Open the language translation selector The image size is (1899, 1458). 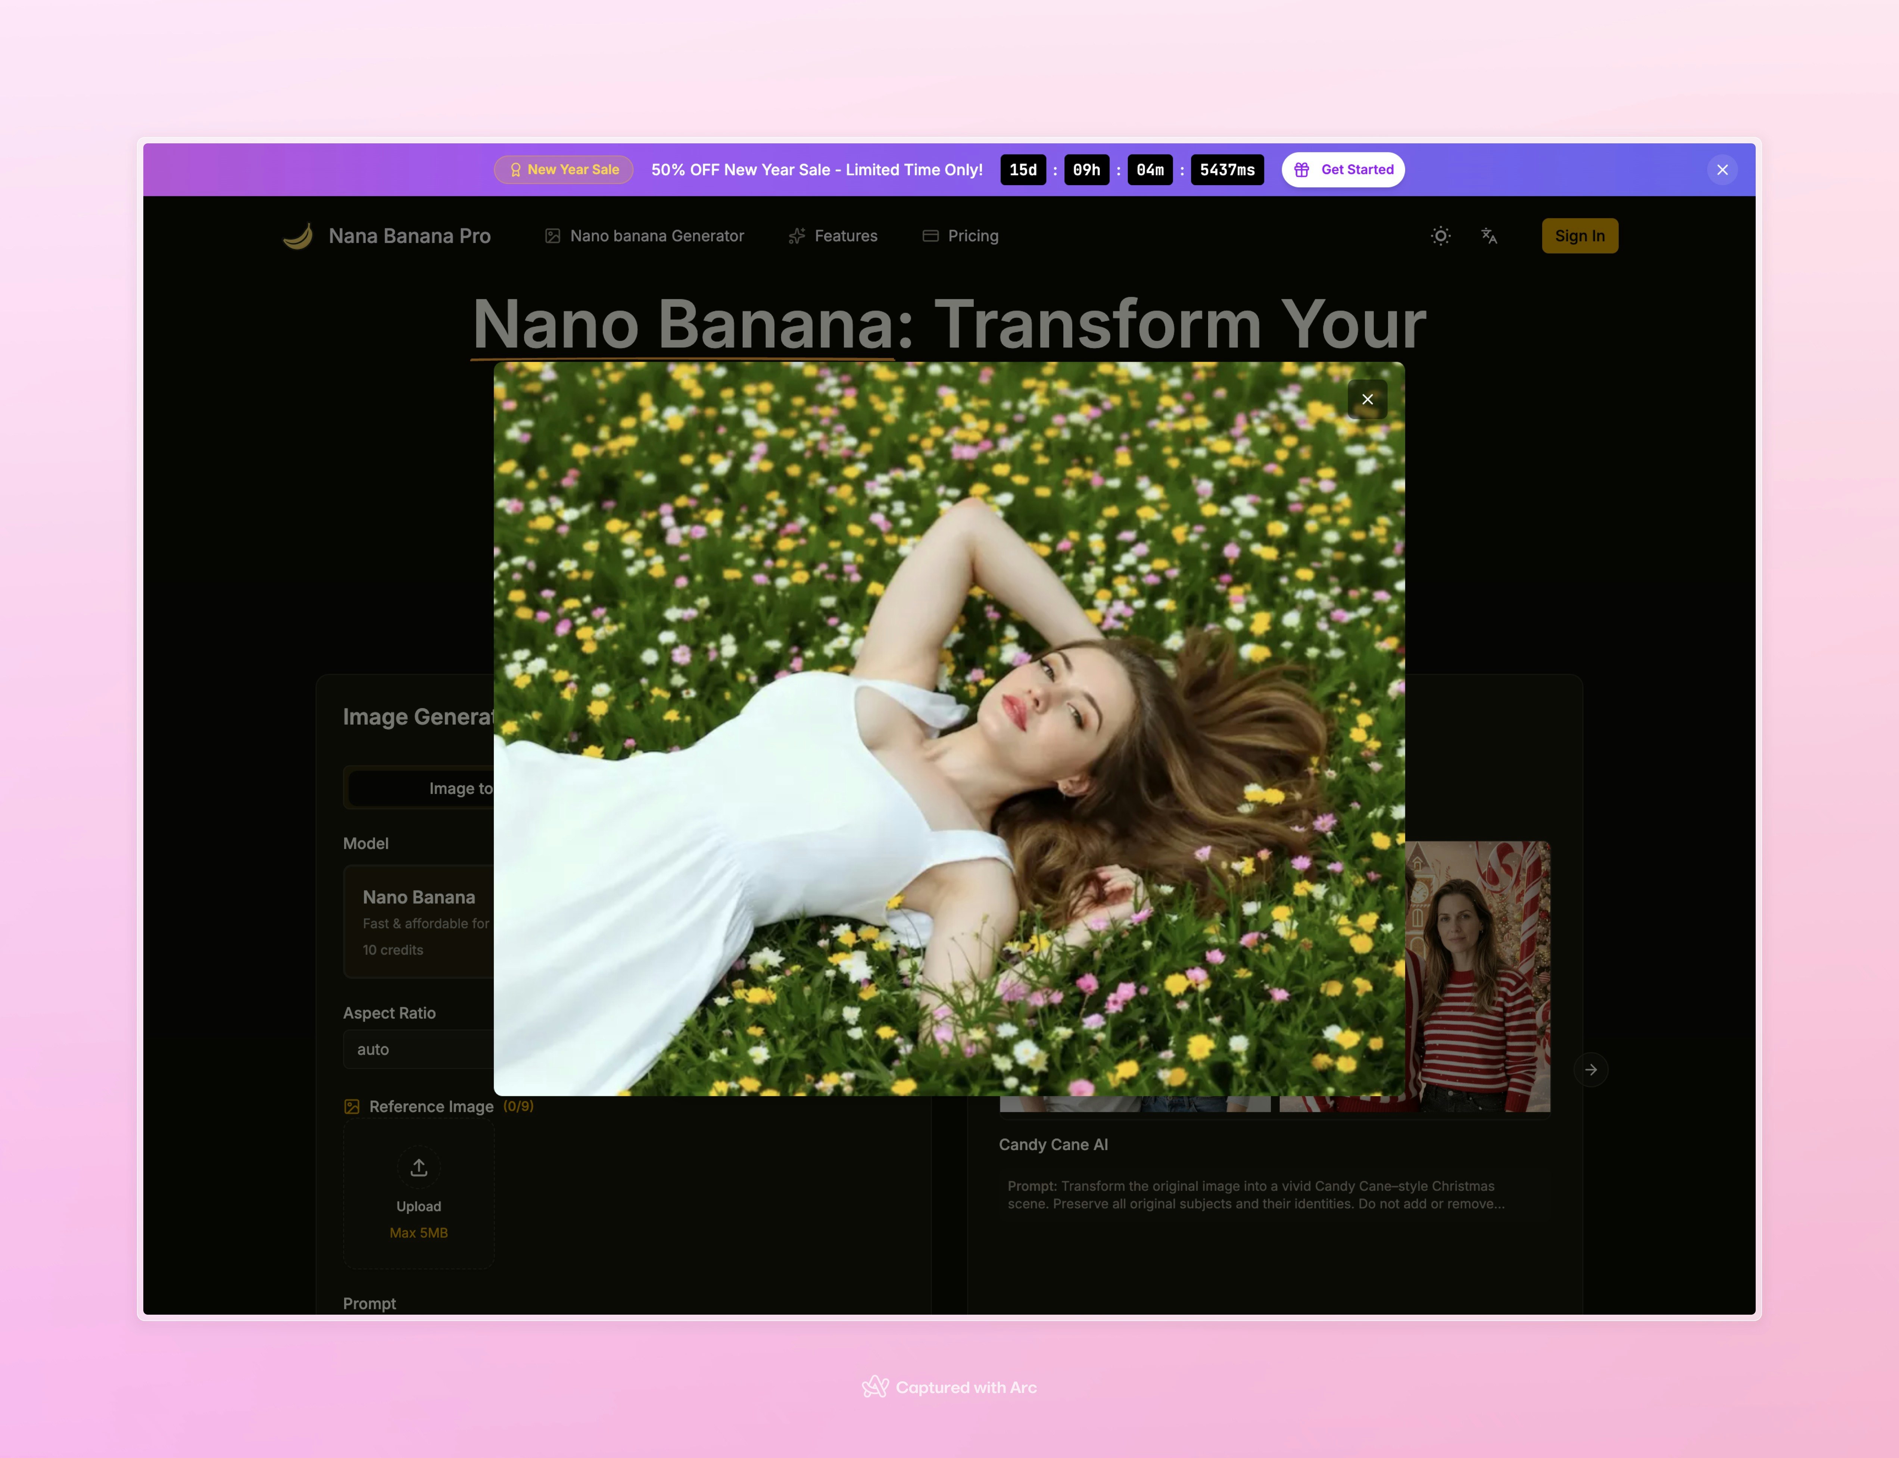(x=1489, y=236)
